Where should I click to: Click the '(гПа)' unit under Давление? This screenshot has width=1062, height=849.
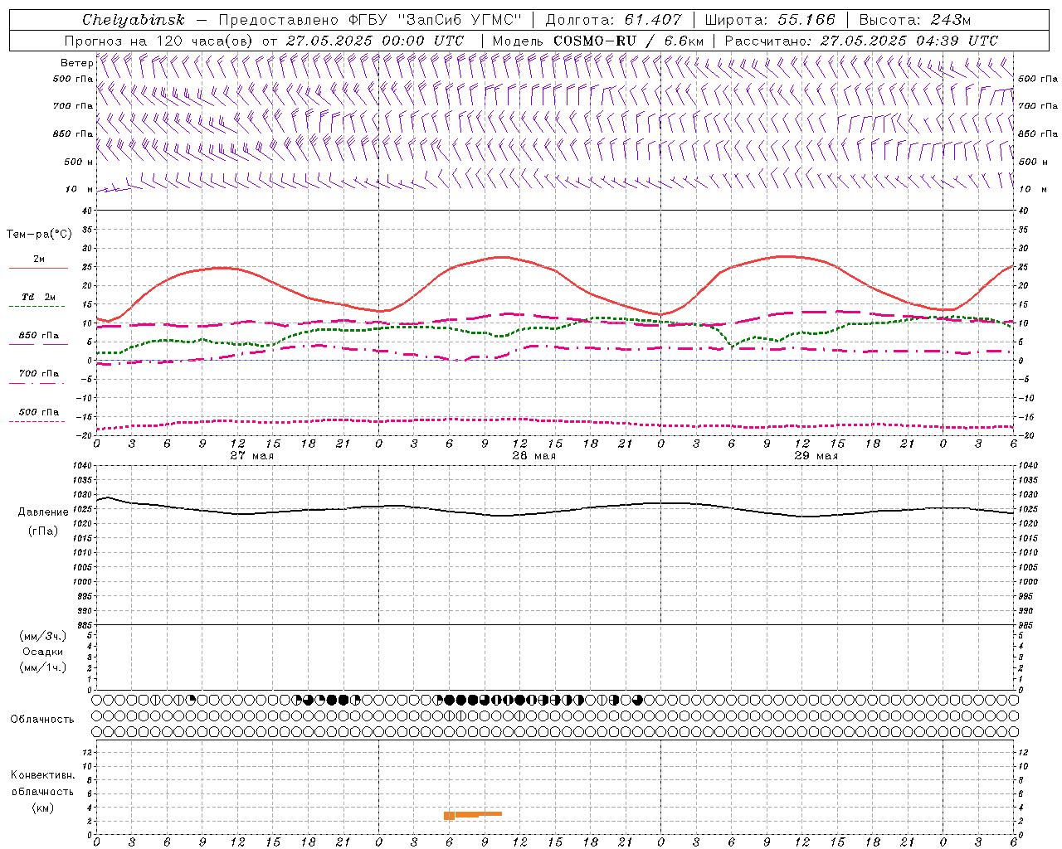[43, 531]
